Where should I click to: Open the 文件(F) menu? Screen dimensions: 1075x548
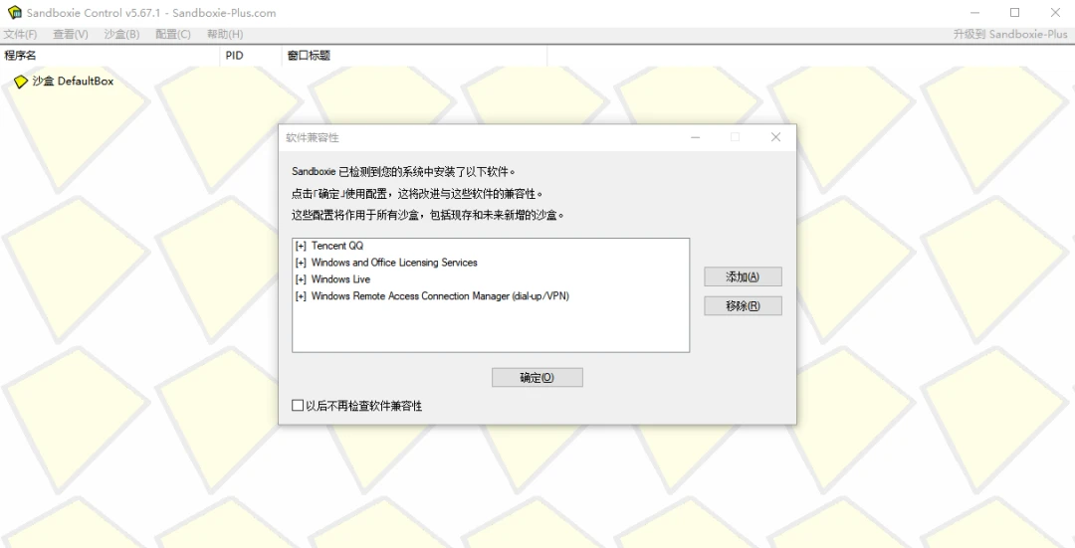pos(21,34)
